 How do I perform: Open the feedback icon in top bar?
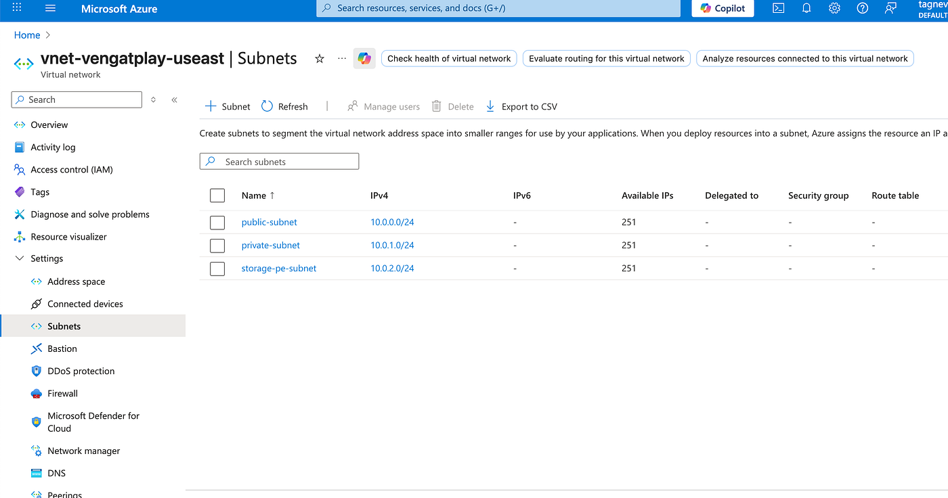click(890, 8)
